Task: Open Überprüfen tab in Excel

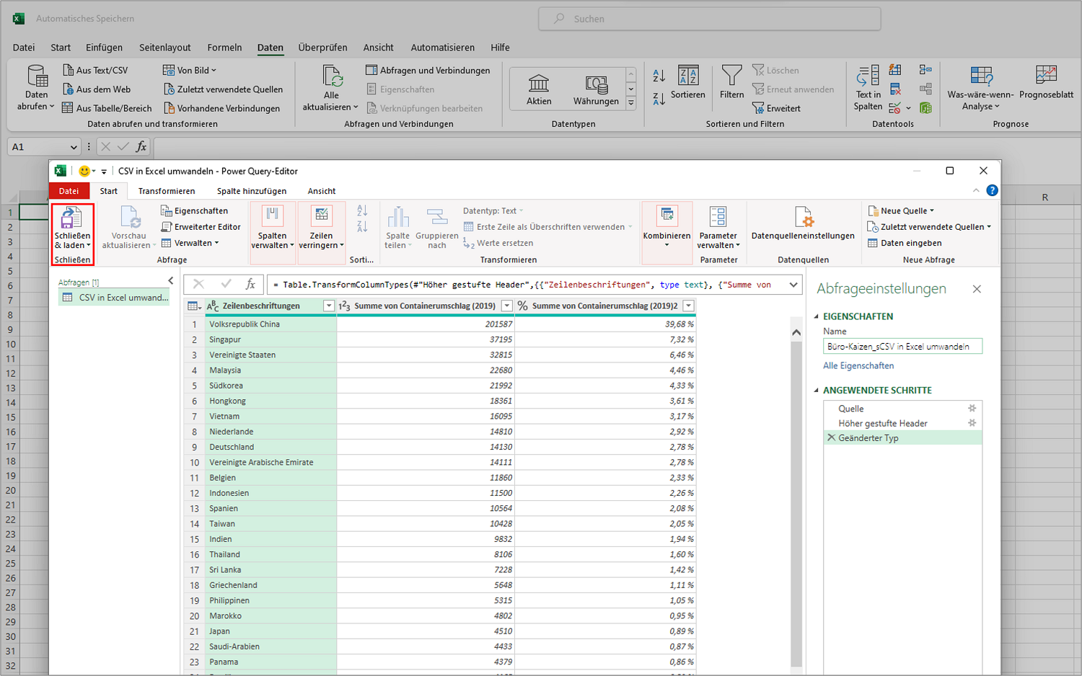Action: pyautogui.click(x=322, y=48)
